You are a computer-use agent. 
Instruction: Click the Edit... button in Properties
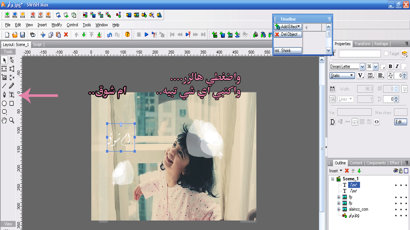(400, 122)
